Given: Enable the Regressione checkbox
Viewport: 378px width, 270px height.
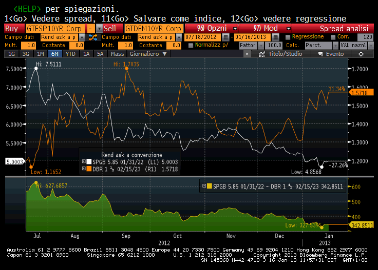Looking at the screenshot, I should pyautogui.click(x=288, y=37).
